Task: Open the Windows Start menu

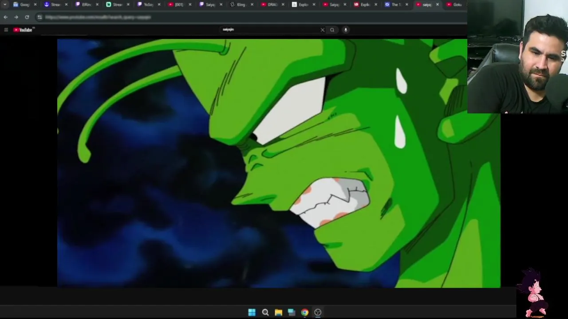Action: point(252,312)
